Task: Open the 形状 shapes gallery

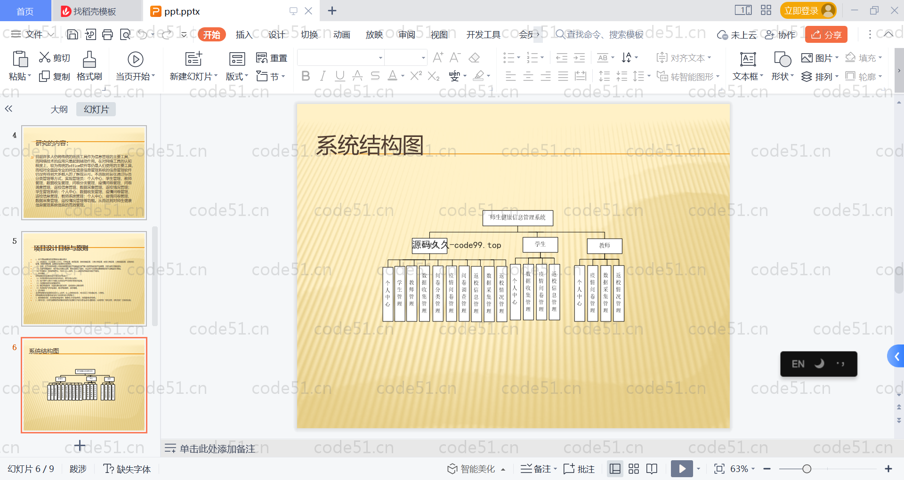Action: point(783,66)
